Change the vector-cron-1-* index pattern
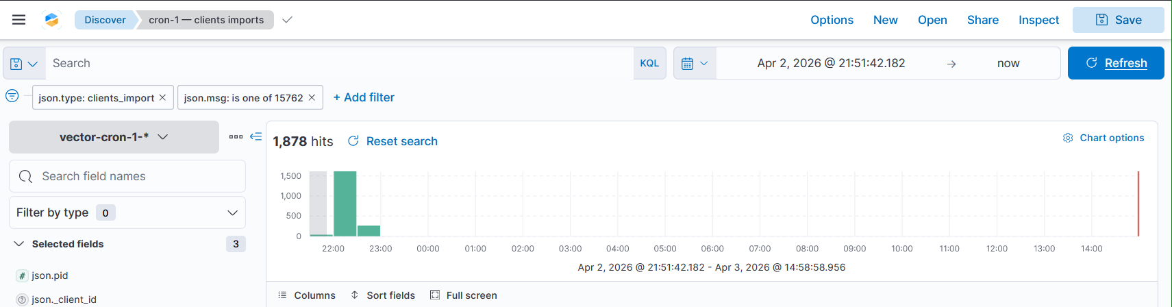The height and width of the screenshot is (307, 1172). pos(114,137)
